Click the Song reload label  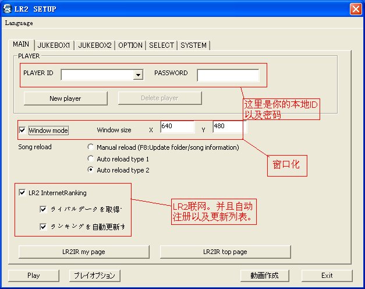35,147
